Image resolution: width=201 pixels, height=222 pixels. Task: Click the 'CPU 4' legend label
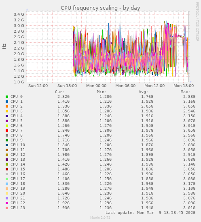tap(17, 116)
